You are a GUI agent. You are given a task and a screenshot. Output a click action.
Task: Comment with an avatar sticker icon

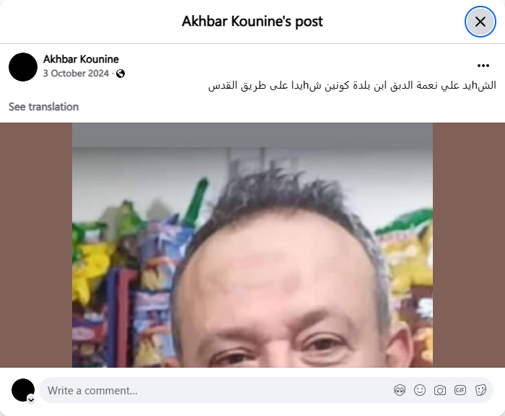pos(400,390)
